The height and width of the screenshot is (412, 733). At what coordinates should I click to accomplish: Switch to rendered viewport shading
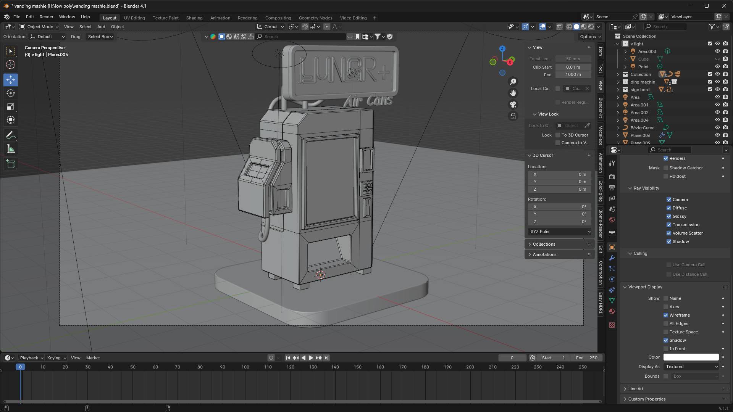tap(591, 27)
